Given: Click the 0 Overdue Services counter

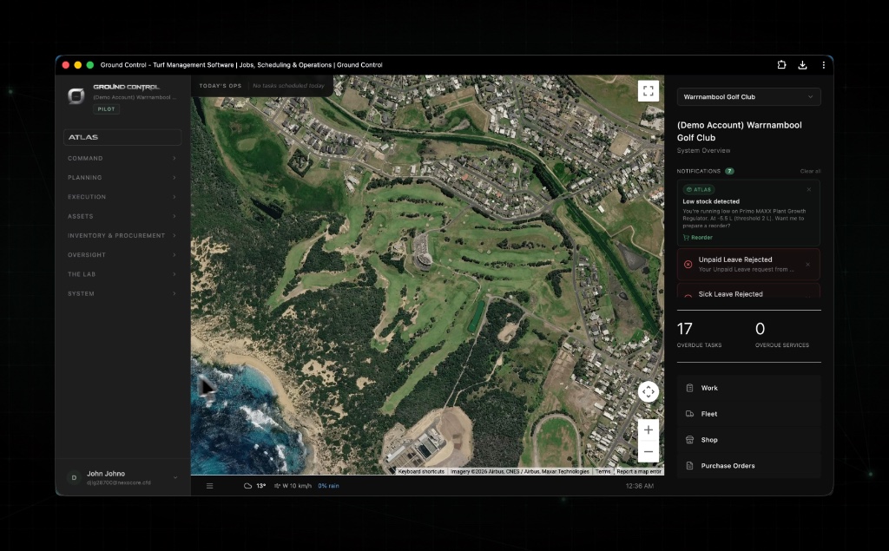Looking at the screenshot, I should click(x=782, y=334).
